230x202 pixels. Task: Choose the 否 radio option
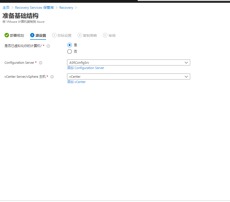70,51
